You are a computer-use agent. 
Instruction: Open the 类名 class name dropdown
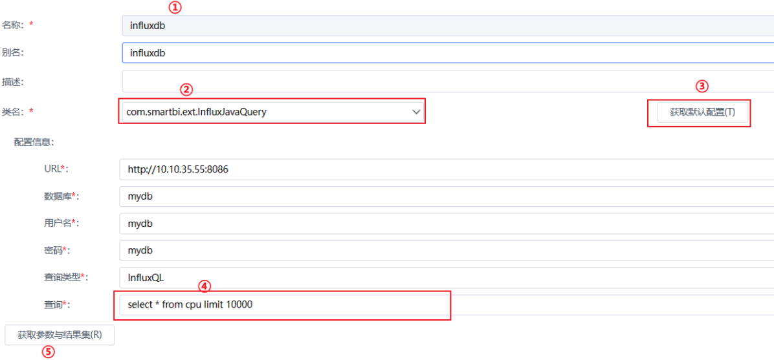click(272, 112)
